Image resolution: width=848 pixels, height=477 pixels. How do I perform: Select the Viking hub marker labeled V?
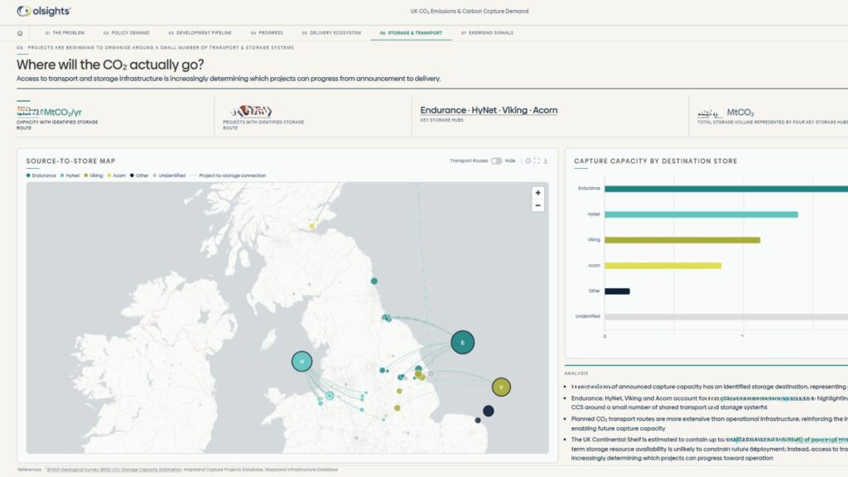click(501, 388)
